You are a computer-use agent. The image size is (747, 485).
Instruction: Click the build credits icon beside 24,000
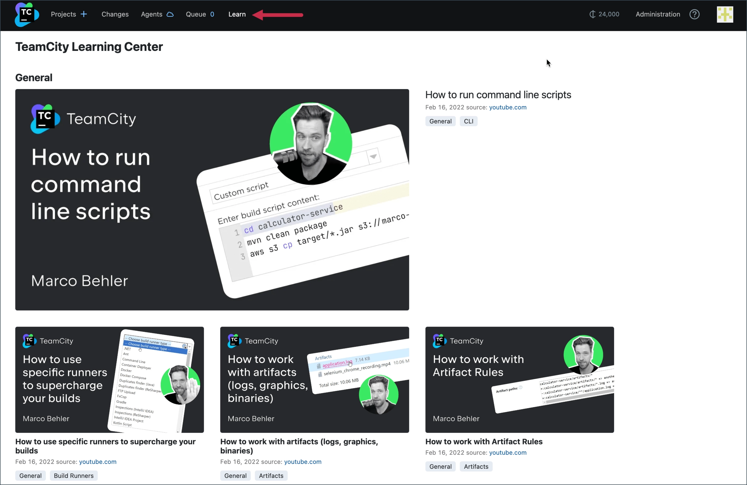[592, 14]
